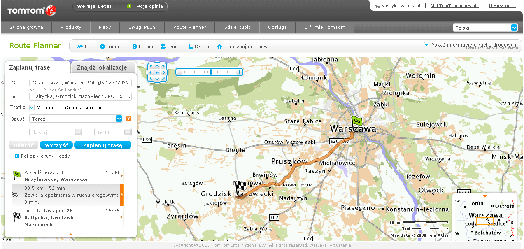This screenshot has width=524, height=249.
Task: Click the Drukuj printer icon
Action: coord(191,47)
